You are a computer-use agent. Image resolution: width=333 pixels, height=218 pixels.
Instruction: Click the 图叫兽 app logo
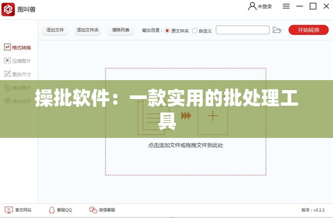pyautogui.click(x=8, y=9)
